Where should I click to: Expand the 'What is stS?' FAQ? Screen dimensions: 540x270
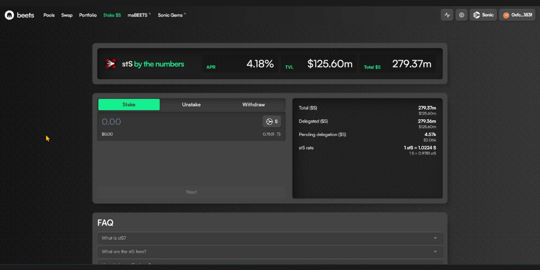270,238
